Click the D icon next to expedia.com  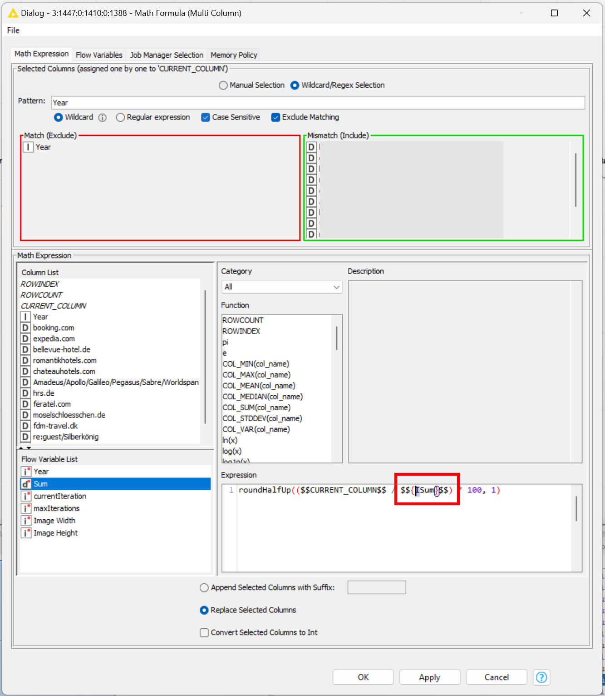tap(25, 338)
